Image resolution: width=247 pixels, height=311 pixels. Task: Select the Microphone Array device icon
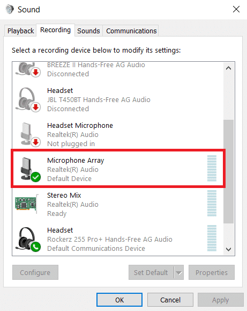point(29,170)
